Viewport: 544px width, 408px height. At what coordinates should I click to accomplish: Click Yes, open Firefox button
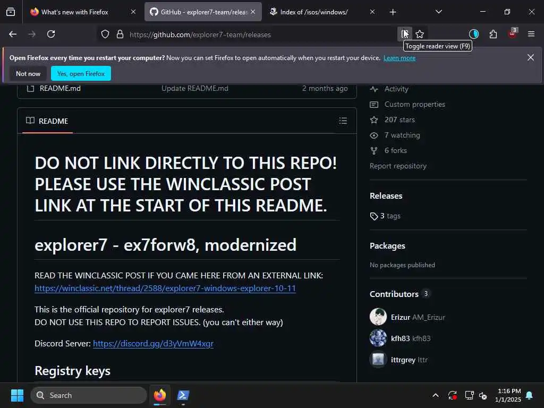(x=81, y=73)
